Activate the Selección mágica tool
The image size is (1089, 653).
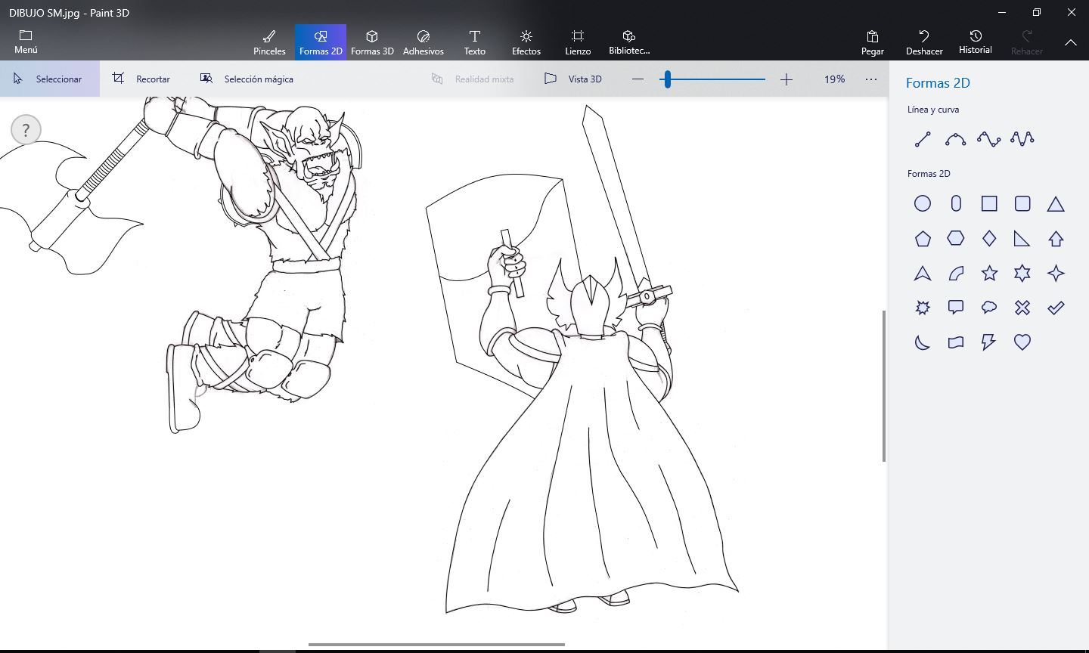[x=247, y=79]
